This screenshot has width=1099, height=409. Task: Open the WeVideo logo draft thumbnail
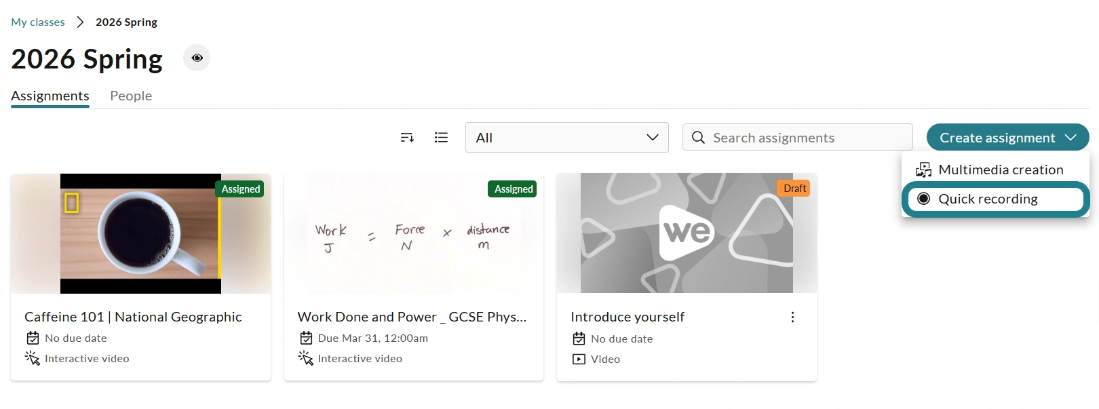(x=687, y=233)
